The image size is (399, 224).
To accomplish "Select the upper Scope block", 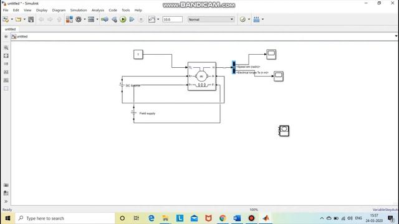I will click(271, 54).
